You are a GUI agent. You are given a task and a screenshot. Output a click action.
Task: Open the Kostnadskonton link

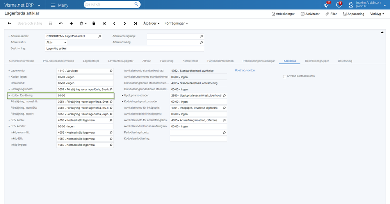point(245,70)
